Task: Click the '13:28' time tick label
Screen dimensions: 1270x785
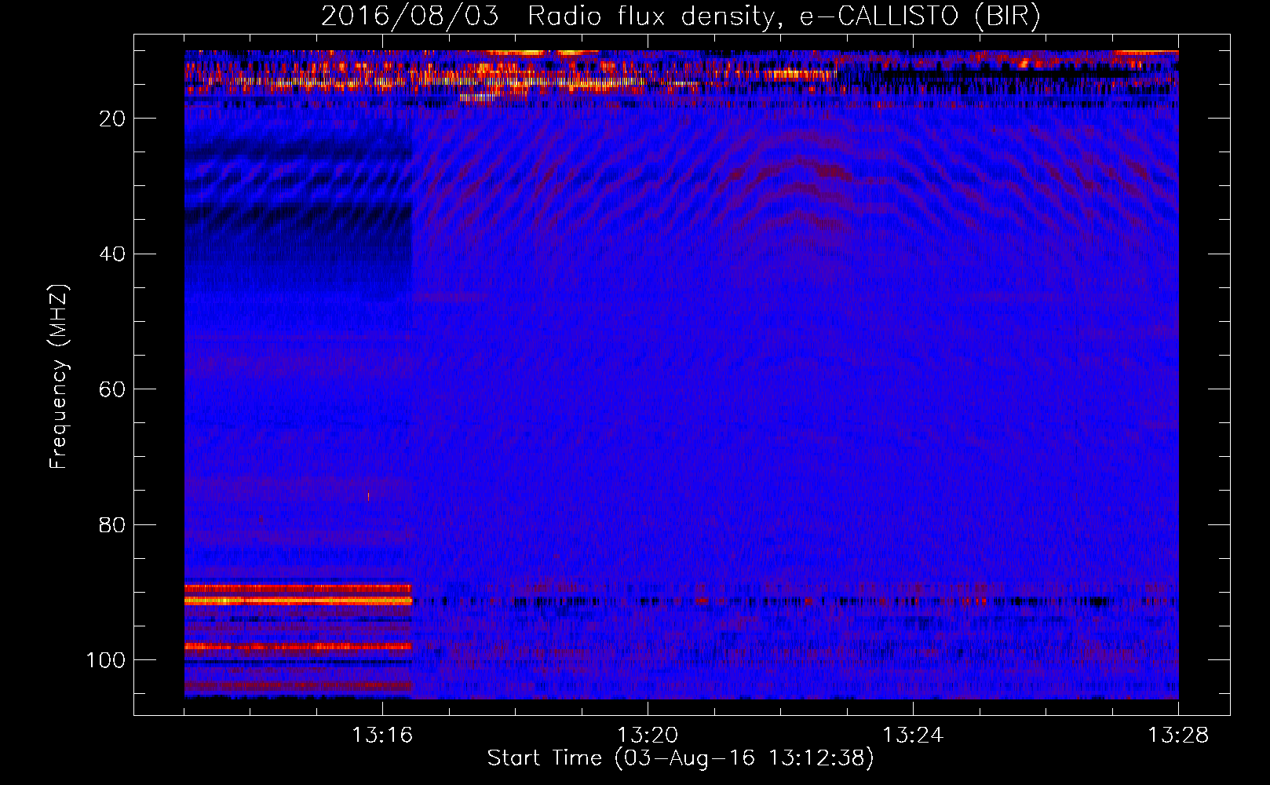Action: (1178, 736)
